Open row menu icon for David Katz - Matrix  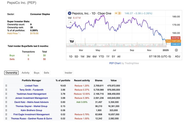[6, 102]
